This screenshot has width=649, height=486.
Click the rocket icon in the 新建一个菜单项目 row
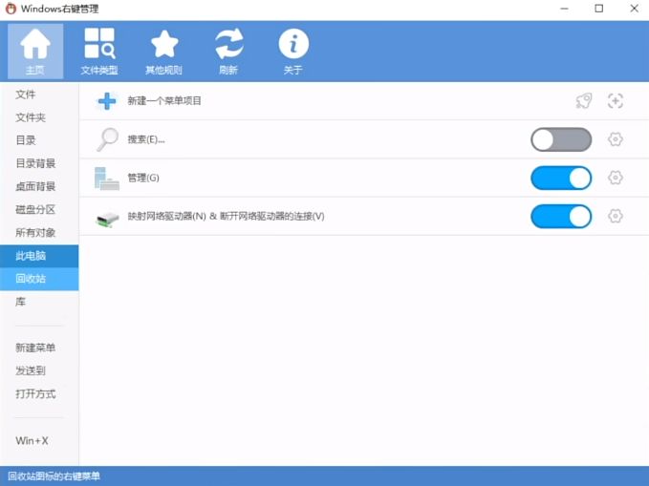584,101
